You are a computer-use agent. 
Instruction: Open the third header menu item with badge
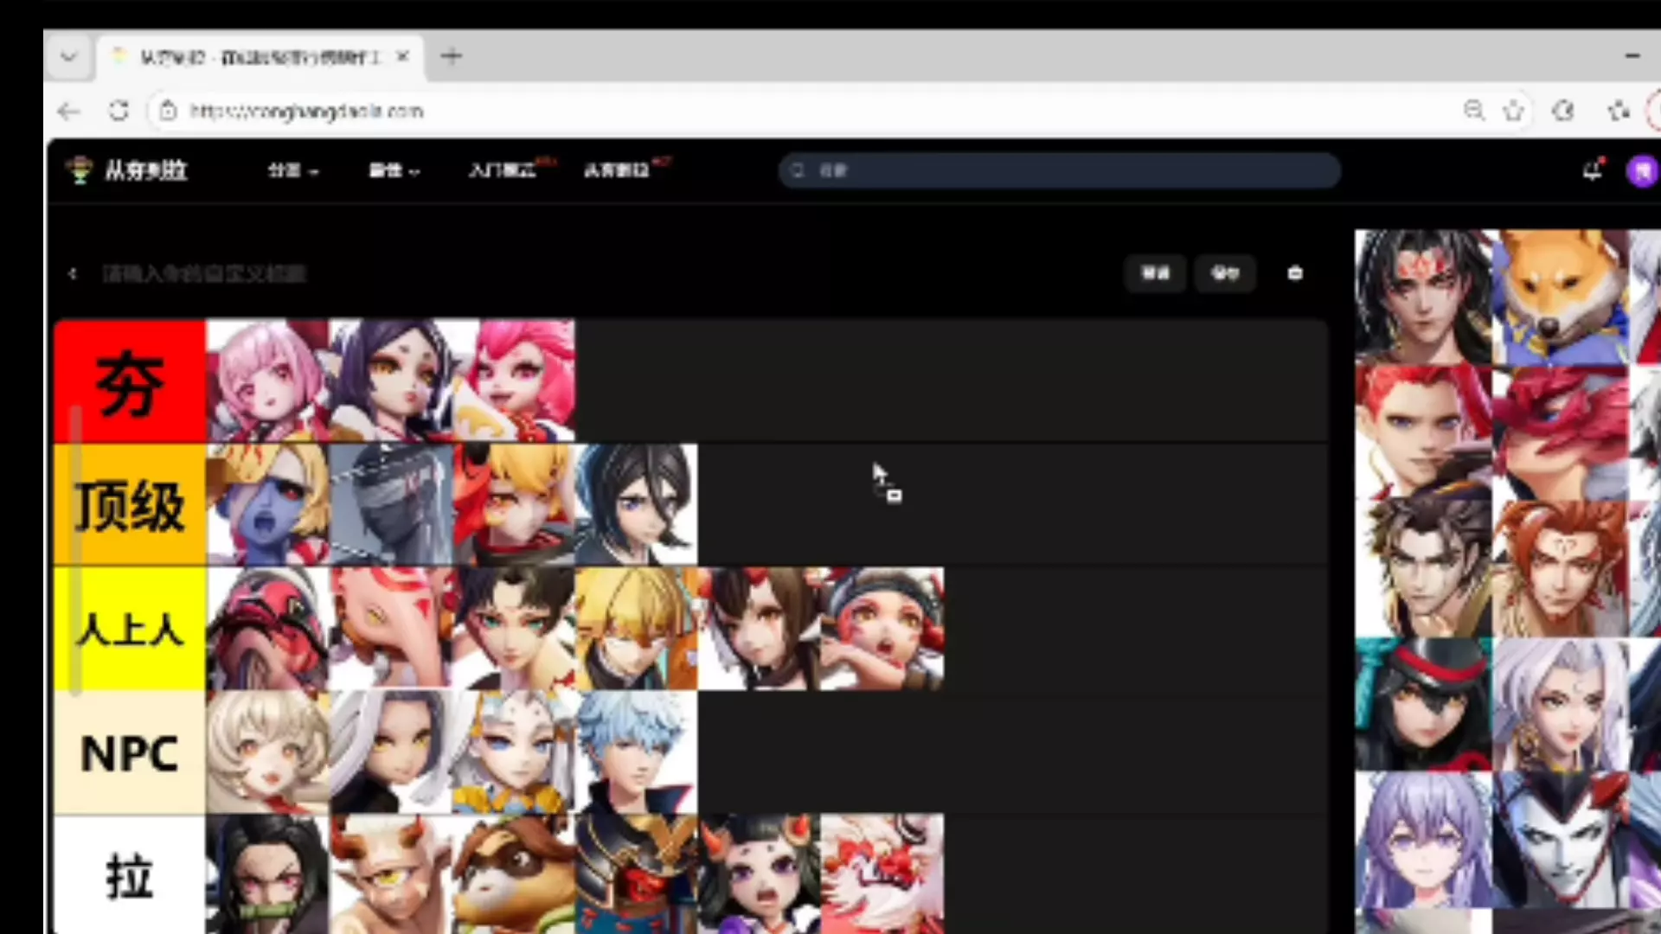[503, 170]
